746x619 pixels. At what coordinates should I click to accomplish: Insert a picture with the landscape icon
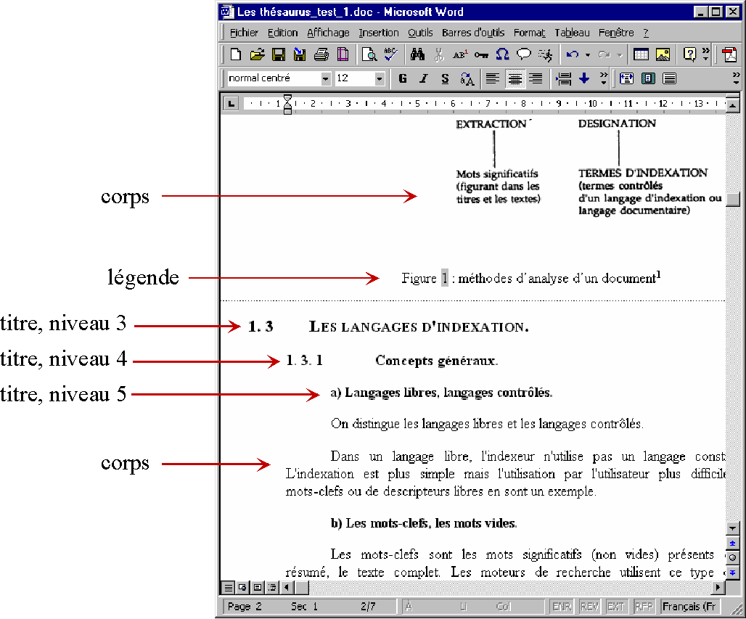click(x=663, y=54)
